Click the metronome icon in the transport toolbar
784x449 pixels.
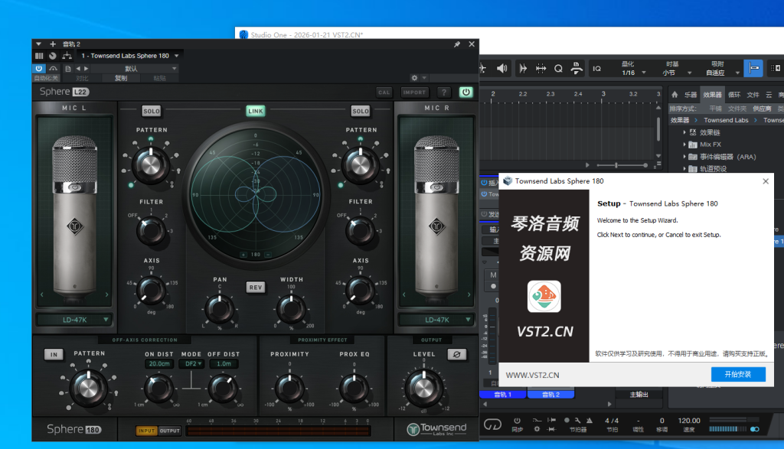(x=588, y=421)
